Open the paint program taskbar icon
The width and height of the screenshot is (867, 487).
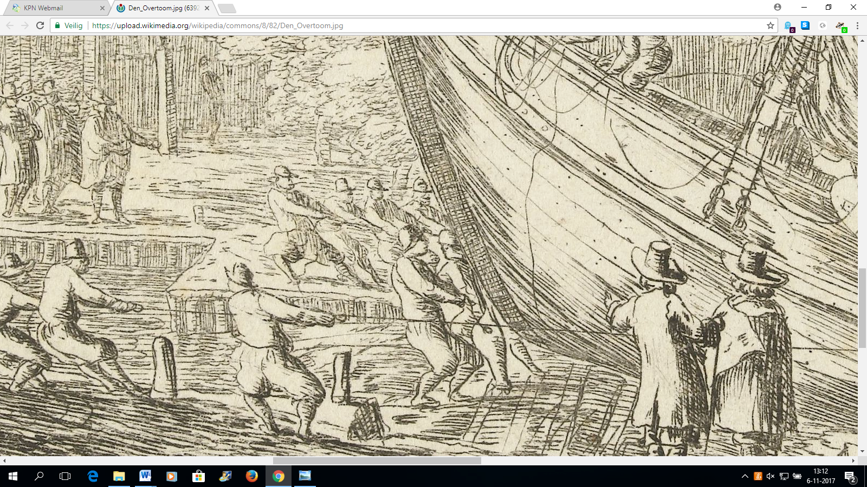[x=225, y=476]
